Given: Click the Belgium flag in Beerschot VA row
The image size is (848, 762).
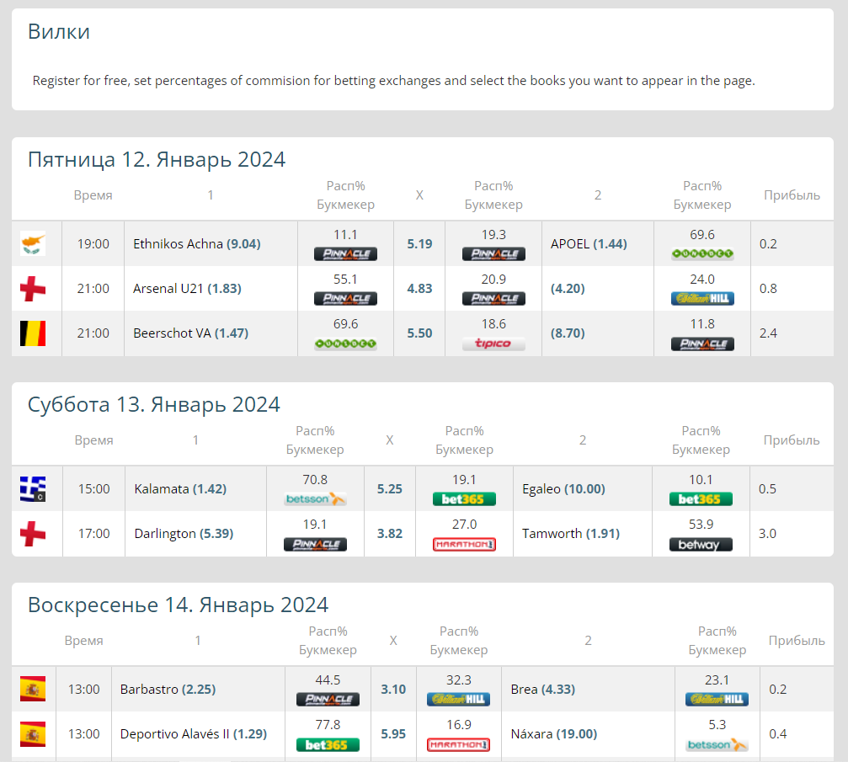Looking at the screenshot, I should [x=33, y=333].
